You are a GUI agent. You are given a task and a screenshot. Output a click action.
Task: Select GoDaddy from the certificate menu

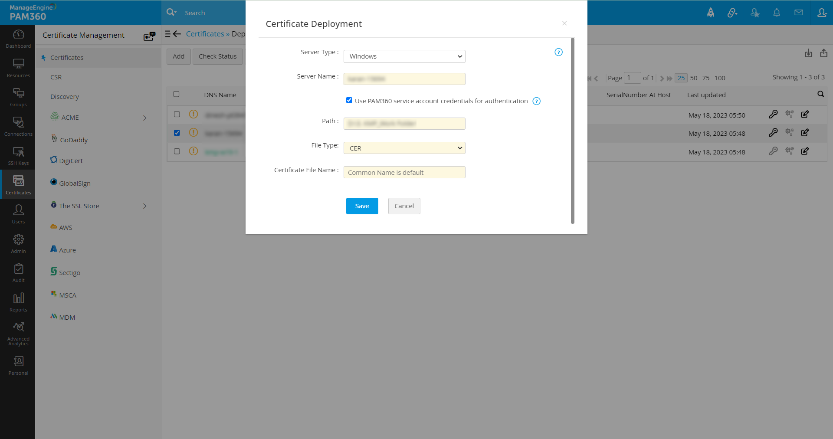[x=73, y=140]
